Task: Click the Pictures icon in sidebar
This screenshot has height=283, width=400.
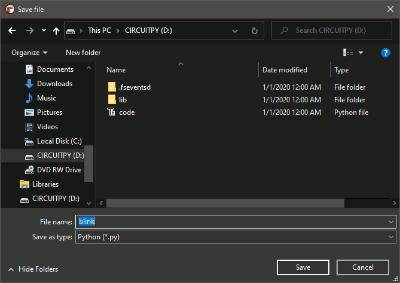Action: (x=29, y=112)
